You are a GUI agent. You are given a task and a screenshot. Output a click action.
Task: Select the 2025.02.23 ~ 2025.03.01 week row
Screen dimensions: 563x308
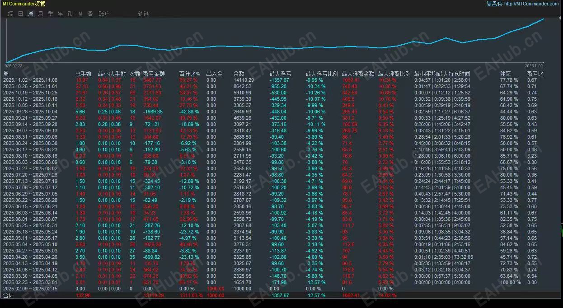pos(281,282)
